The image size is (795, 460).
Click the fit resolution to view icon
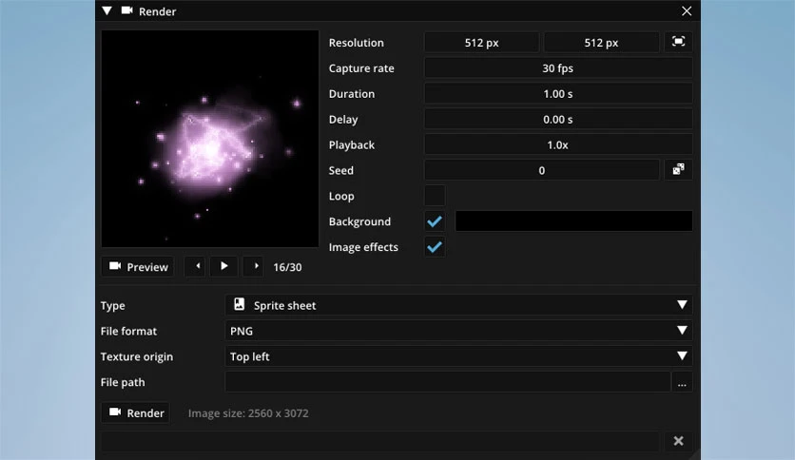(678, 42)
